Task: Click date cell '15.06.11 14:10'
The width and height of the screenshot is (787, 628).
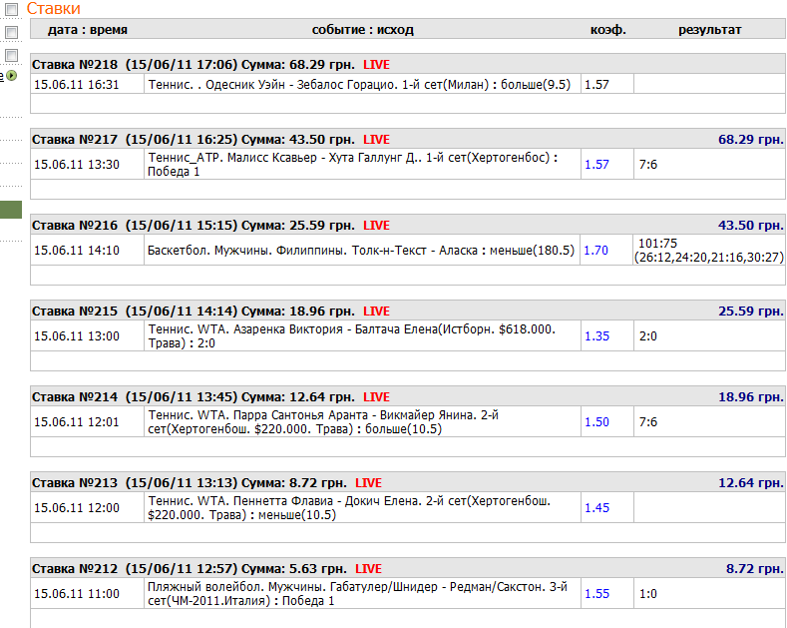Action: tap(76, 251)
